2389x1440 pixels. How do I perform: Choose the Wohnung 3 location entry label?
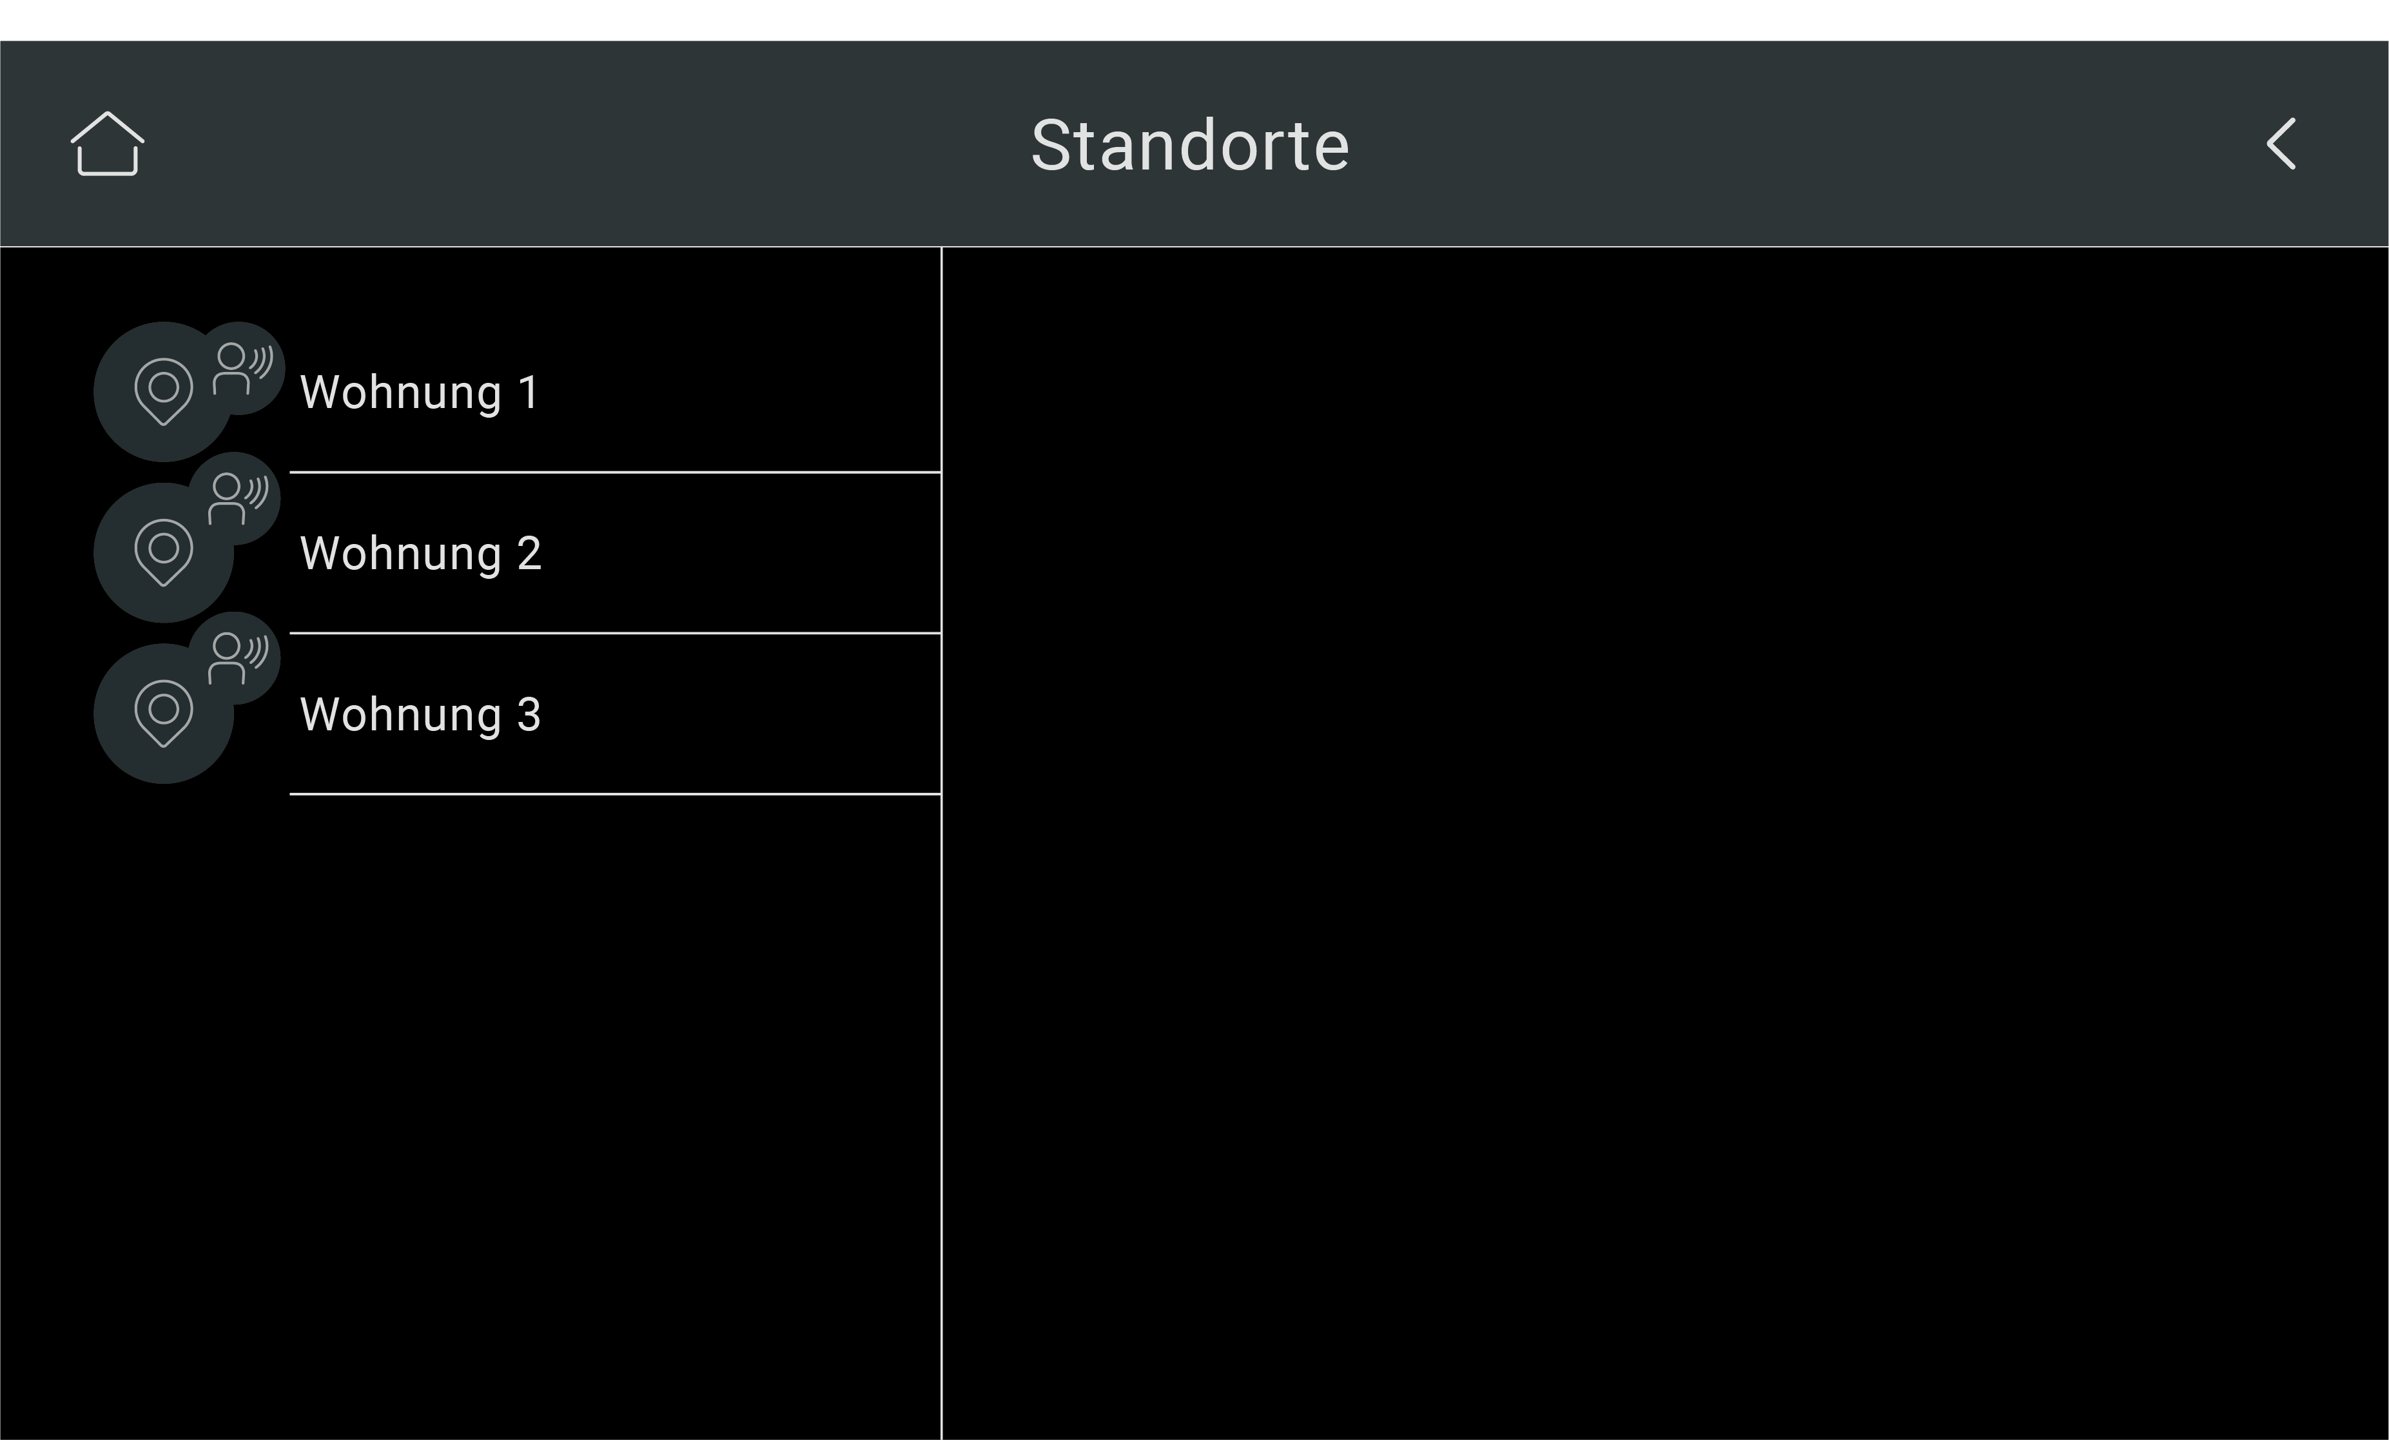coord(421,715)
